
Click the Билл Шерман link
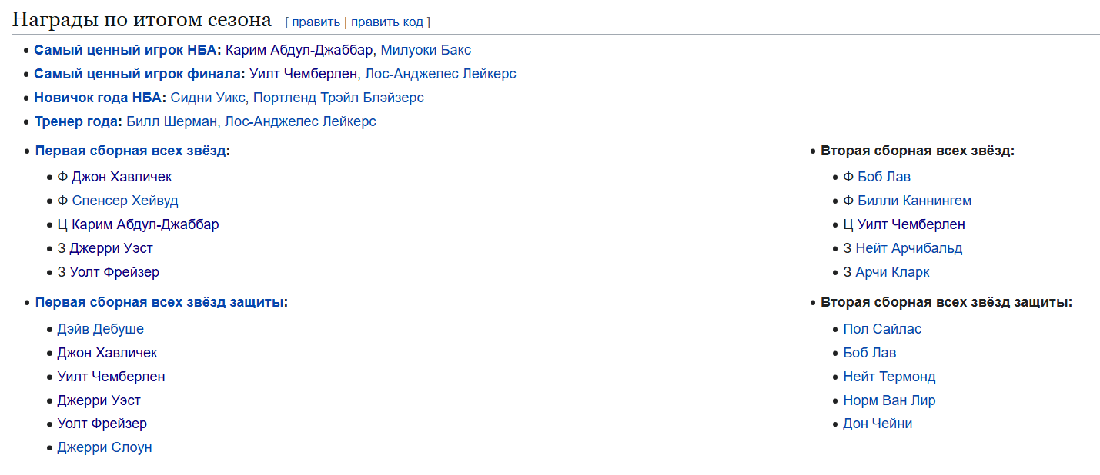tap(172, 121)
